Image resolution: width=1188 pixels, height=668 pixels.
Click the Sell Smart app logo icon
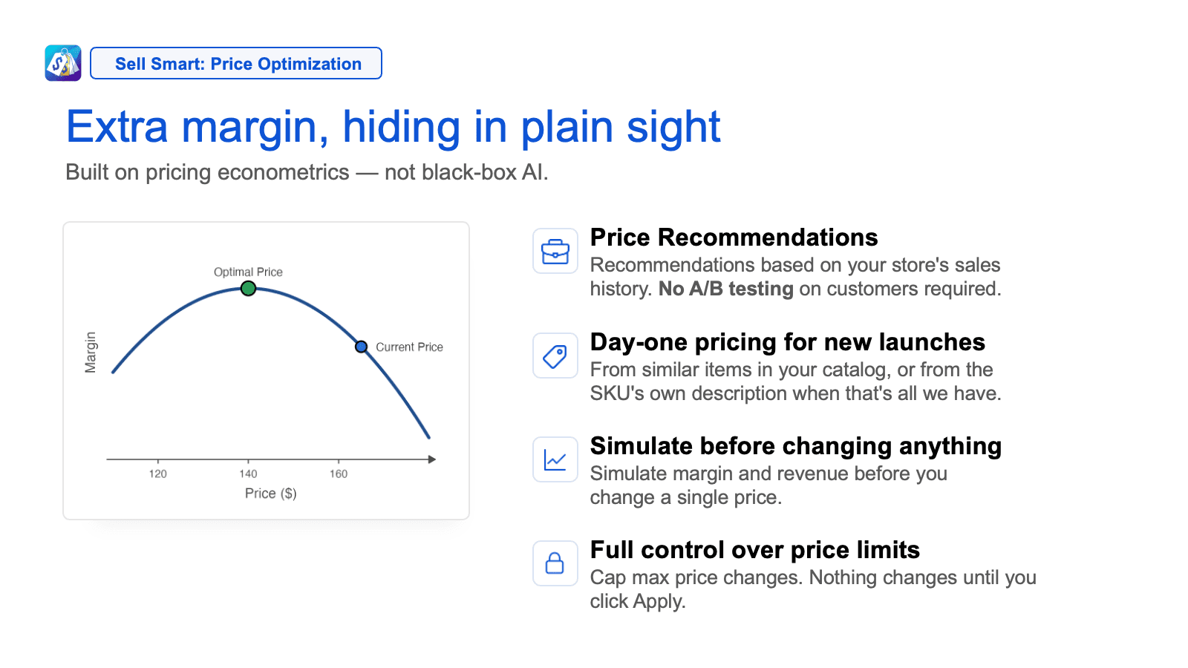click(x=63, y=63)
